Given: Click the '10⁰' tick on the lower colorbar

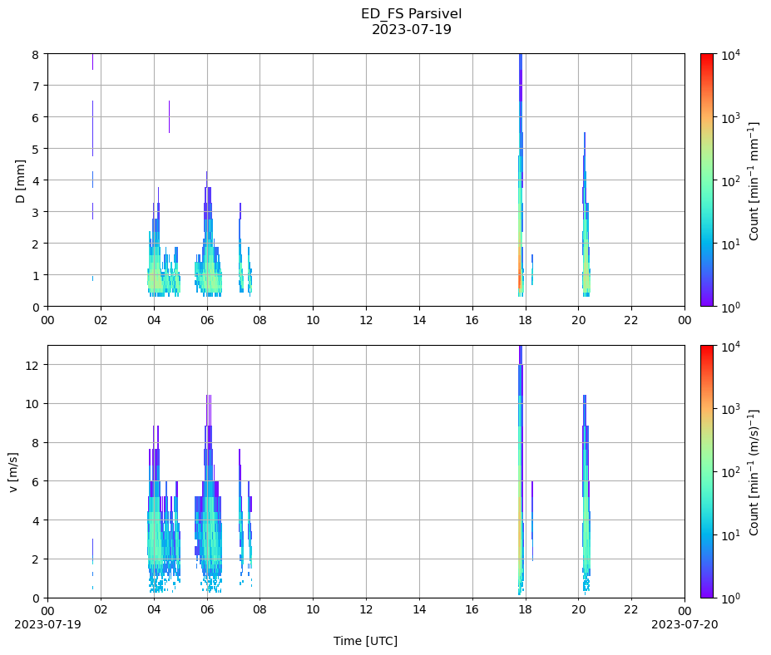Looking at the screenshot, I should (729, 598).
